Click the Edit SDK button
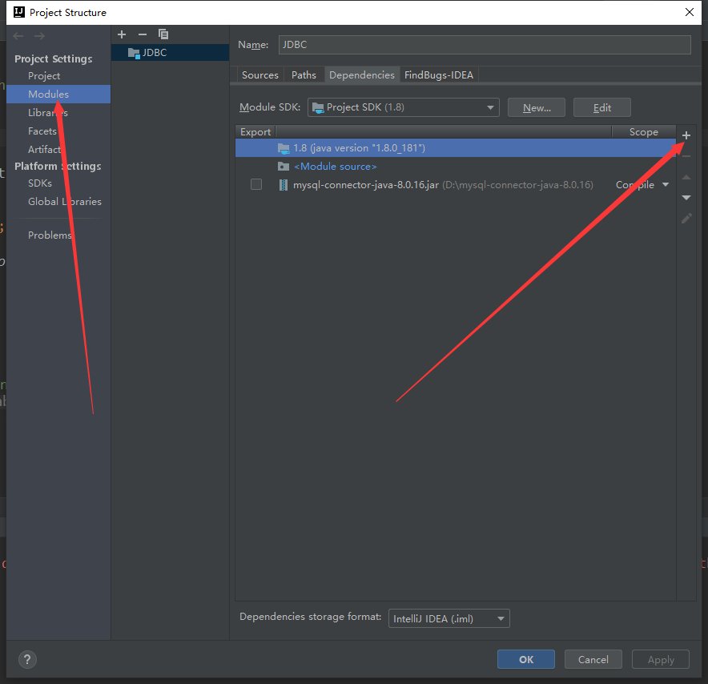This screenshot has height=684, width=708. tap(602, 107)
